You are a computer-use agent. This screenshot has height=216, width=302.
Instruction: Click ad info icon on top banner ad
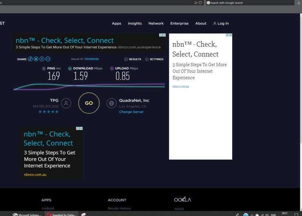[161, 35]
